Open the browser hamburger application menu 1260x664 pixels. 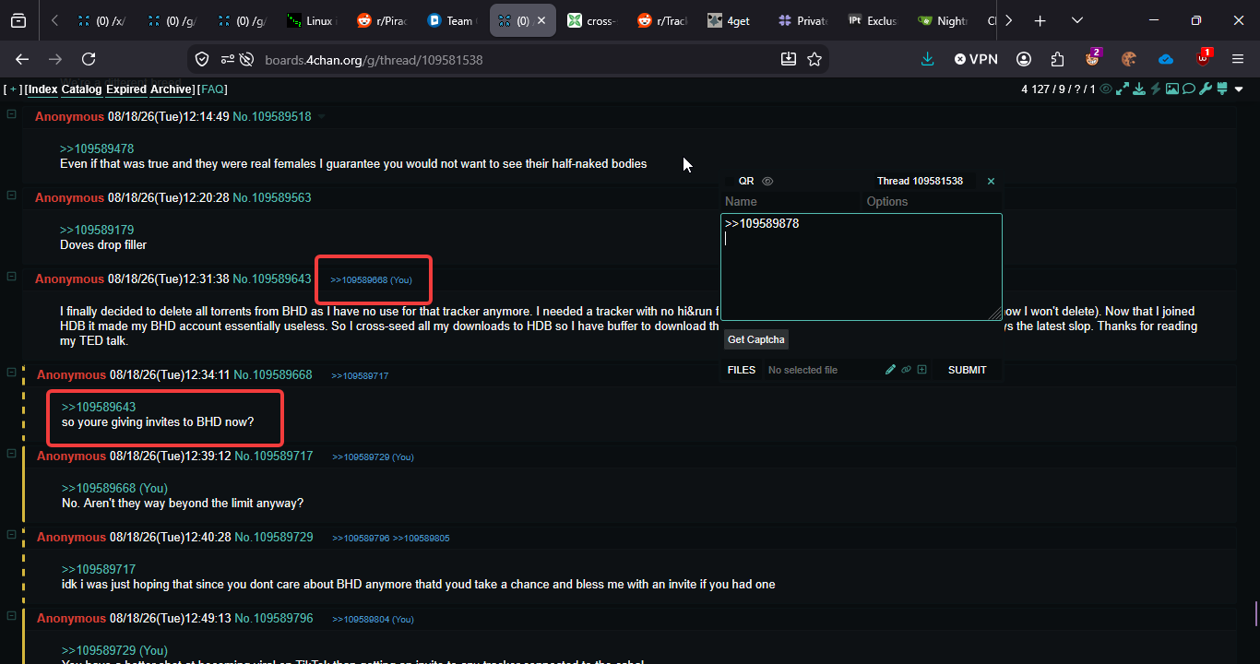point(1238,59)
